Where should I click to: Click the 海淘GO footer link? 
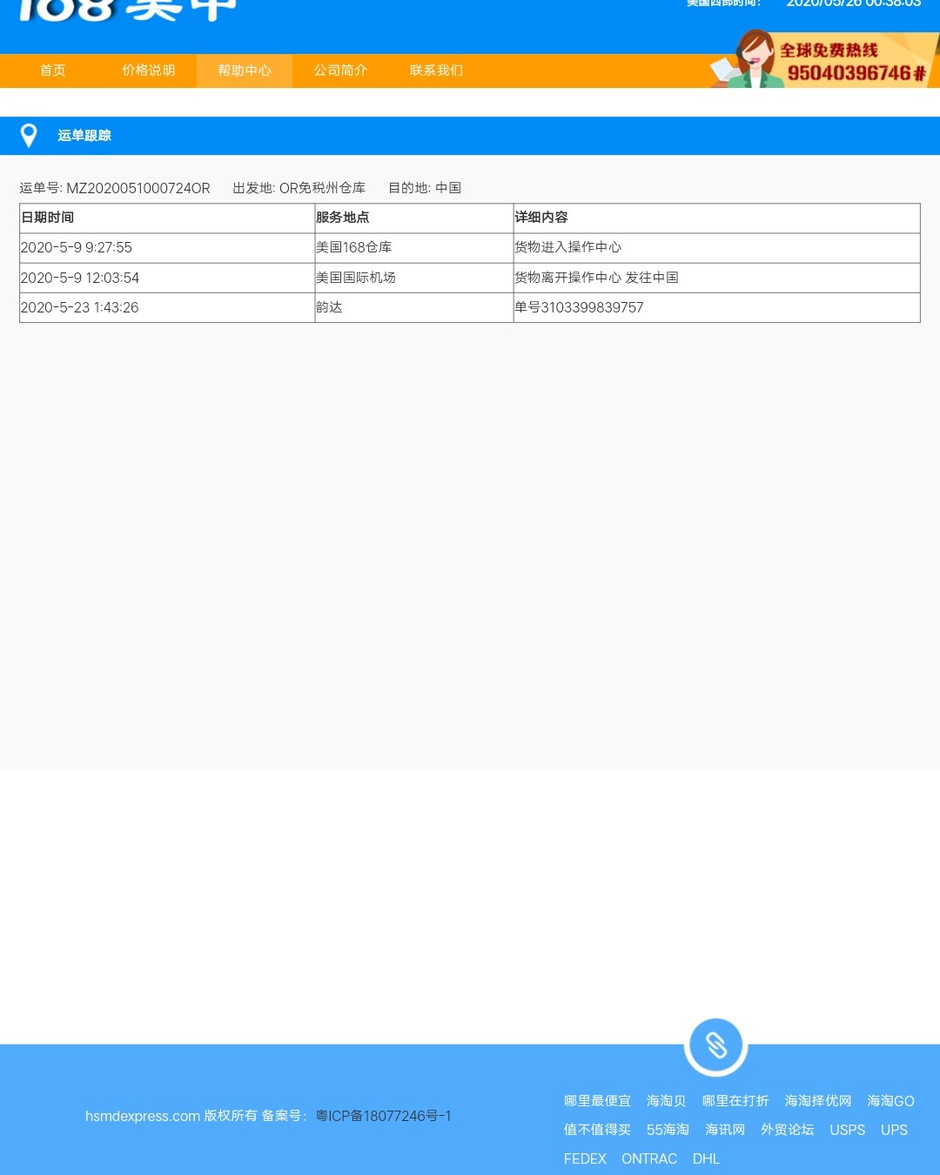coord(890,1101)
